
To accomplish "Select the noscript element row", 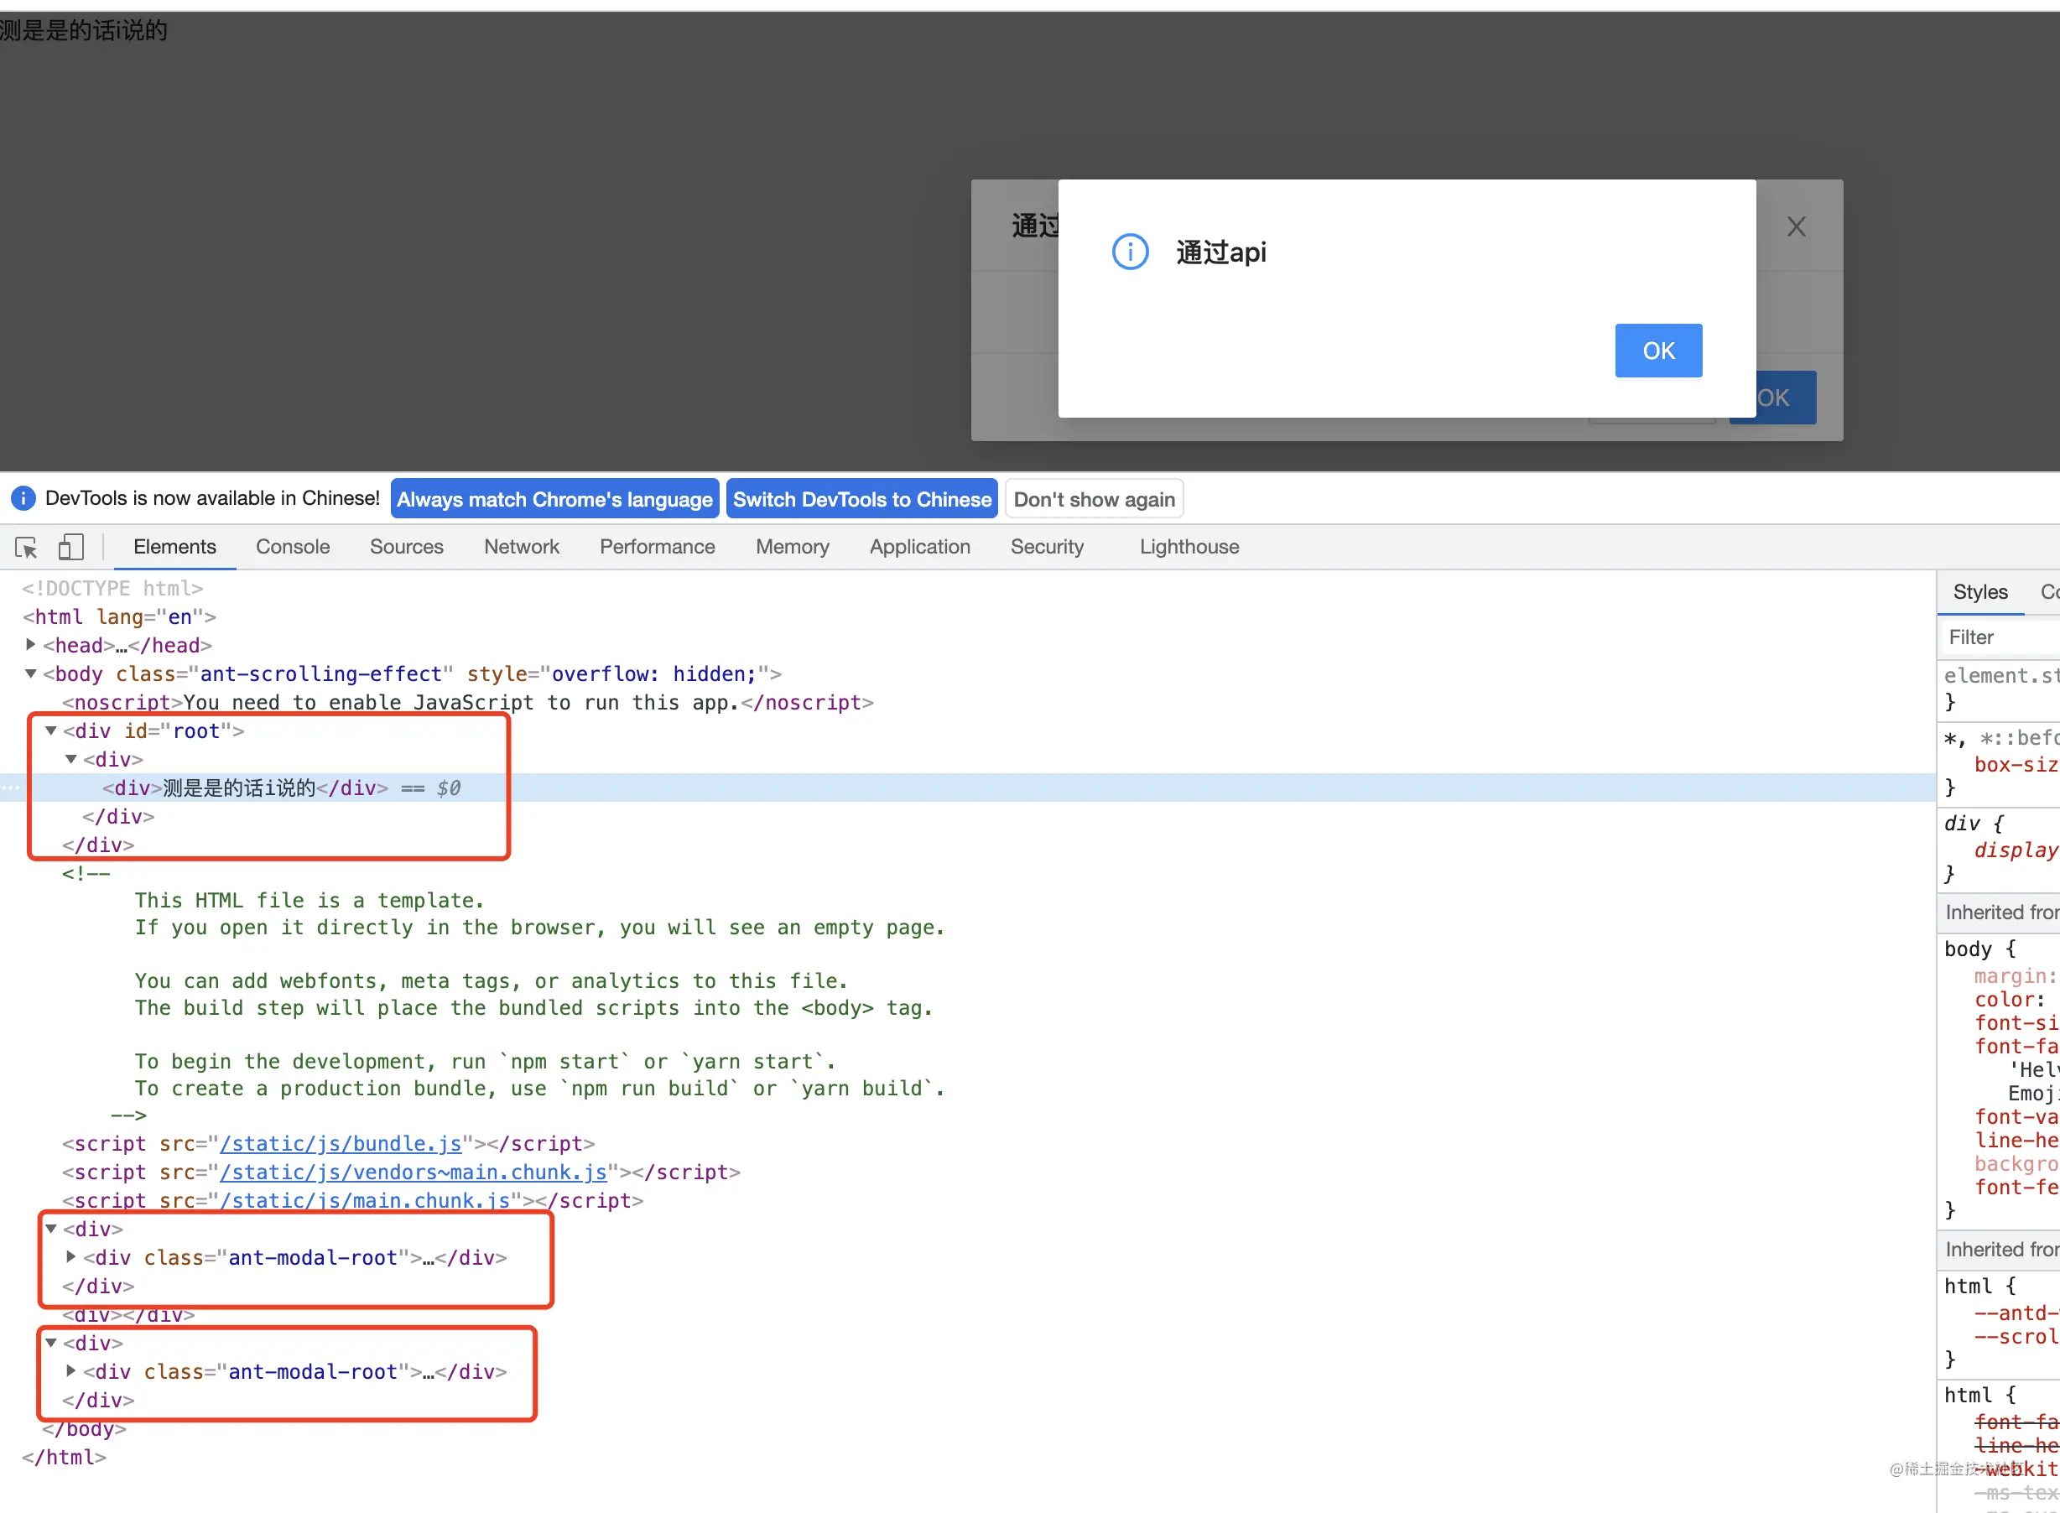I will click(x=468, y=703).
